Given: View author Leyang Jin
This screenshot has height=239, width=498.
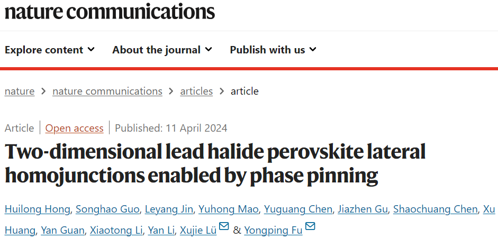Looking at the screenshot, I should tap(169, 209).
